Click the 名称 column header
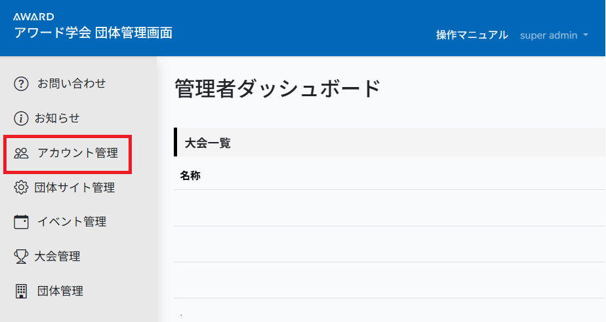This screenshot has height=322, width=606. pyautogui.click(x=190, y=175)
